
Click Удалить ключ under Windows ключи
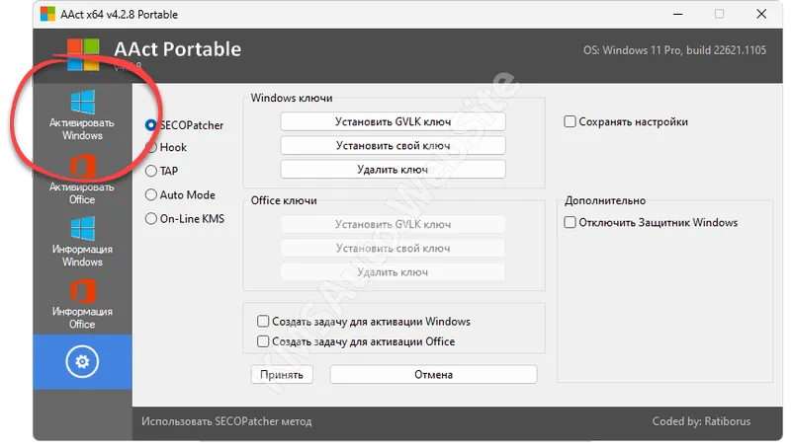pyautogui.click(x=393, y=170)
